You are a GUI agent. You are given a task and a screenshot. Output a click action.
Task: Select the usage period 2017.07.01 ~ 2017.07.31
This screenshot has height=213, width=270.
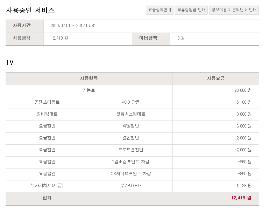click(x=73, y=26)
